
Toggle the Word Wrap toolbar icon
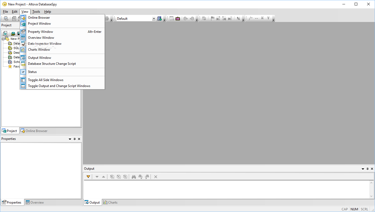(x=204, y=18)
